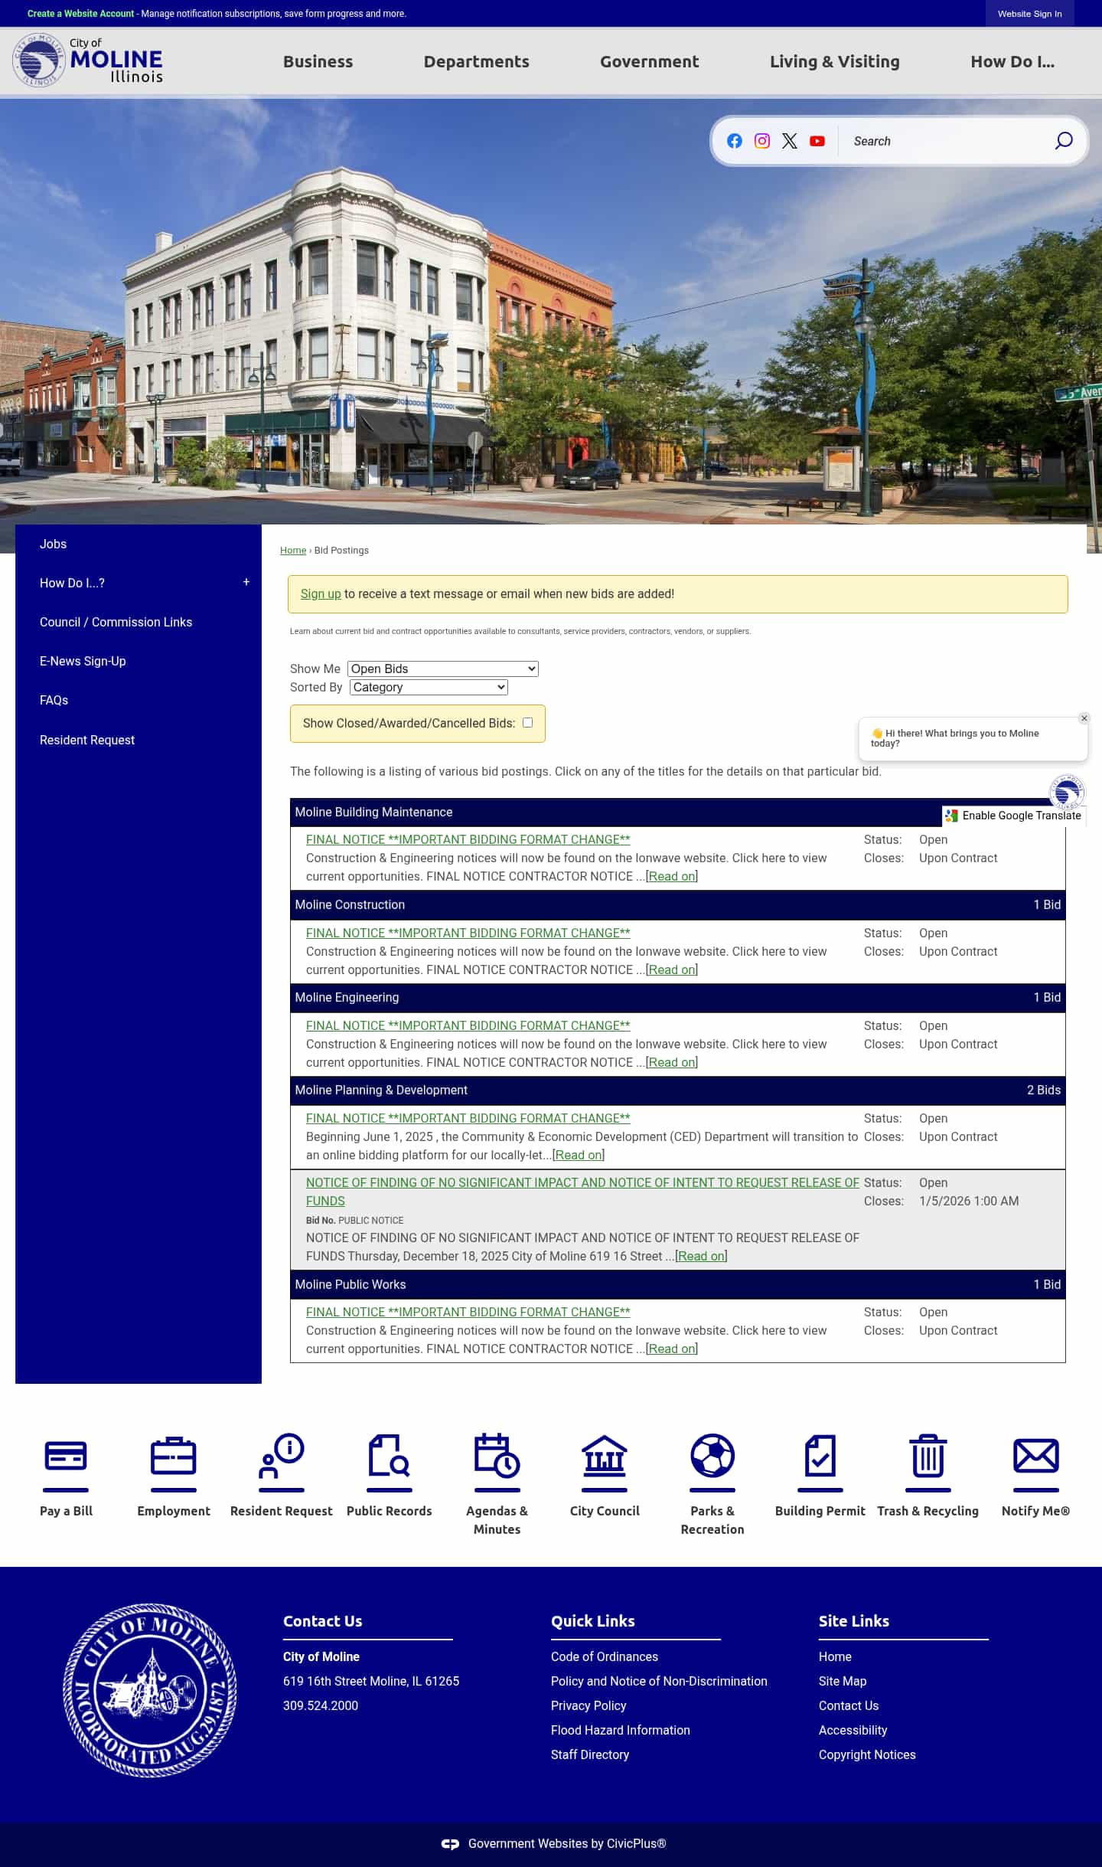Click Contact Us in Site Links
Screen dimensions: 1102x1867
click(849, 1705)
